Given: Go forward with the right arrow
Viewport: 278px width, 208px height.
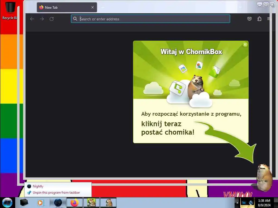Looking at the screenshot, I should click(42, 19).
